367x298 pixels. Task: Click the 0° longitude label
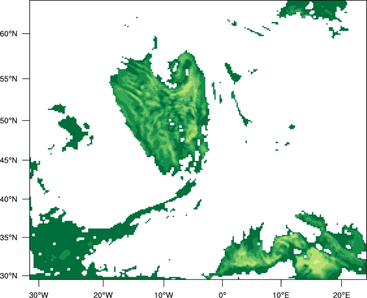(x=222, y=295)
